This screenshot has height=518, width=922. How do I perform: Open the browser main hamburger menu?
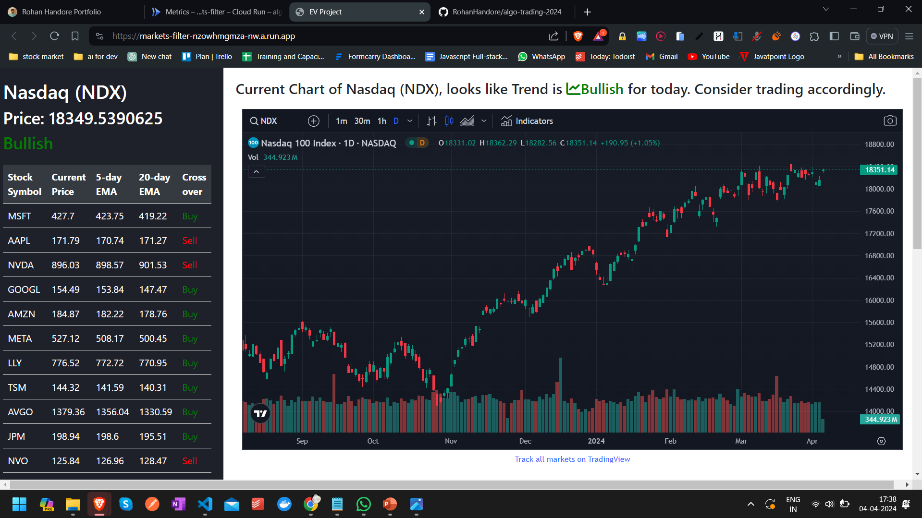[x=909, y=36]
